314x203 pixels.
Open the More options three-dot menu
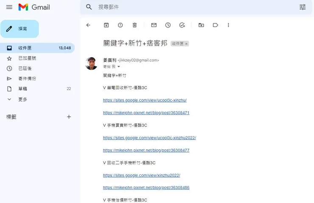pyautogui.click(x=228, y=25)
